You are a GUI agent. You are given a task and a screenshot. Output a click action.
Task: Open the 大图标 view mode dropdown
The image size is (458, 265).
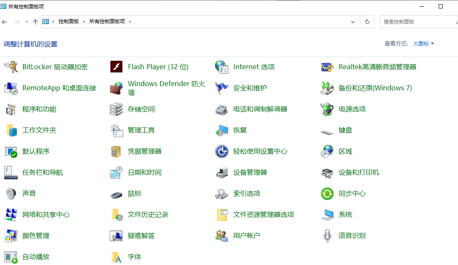(x=423, y=44)
